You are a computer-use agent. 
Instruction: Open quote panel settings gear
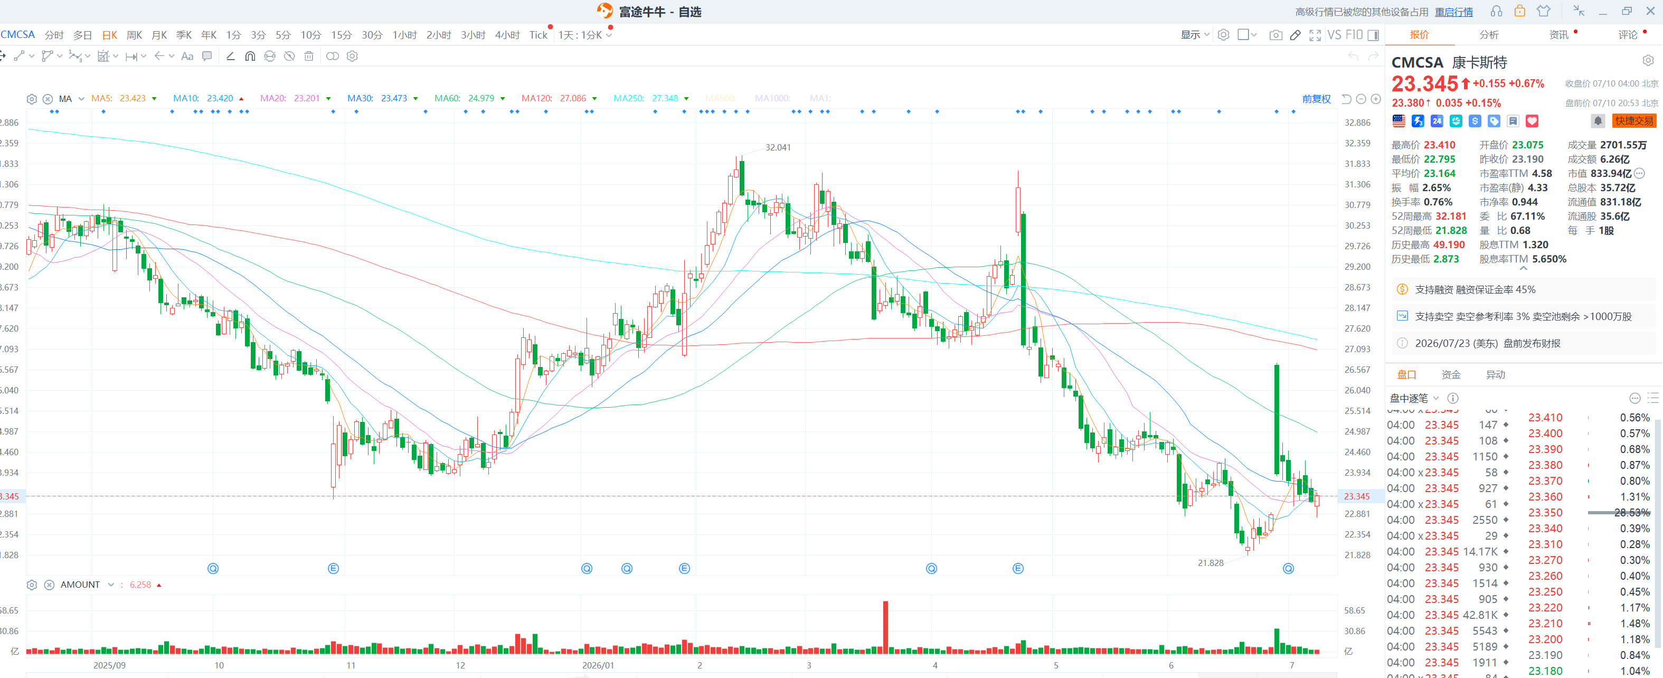(1648, 60)
